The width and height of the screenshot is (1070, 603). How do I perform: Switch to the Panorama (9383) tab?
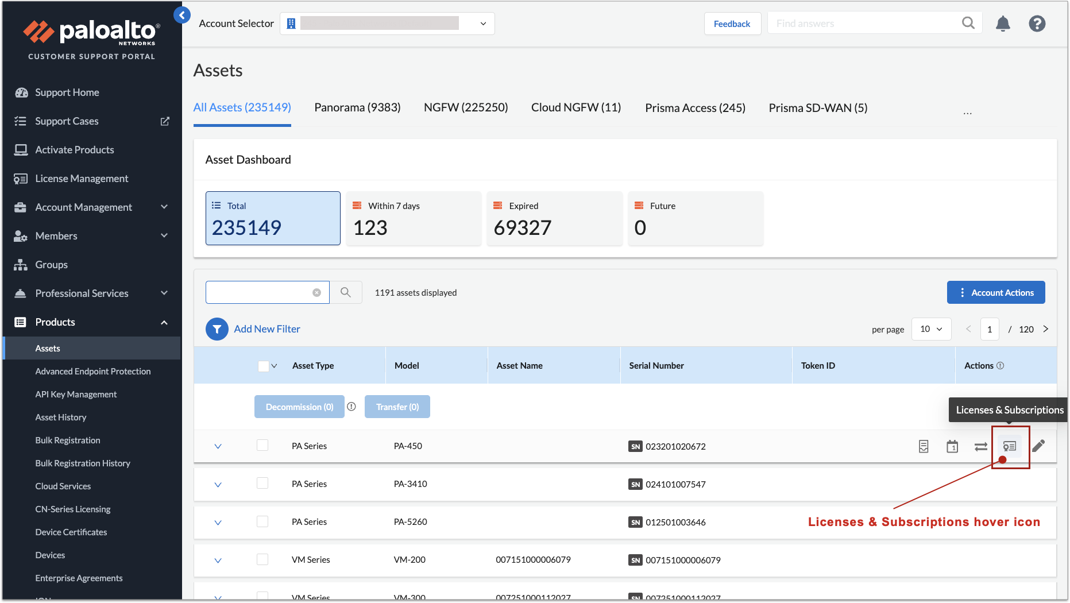point(357,108)
